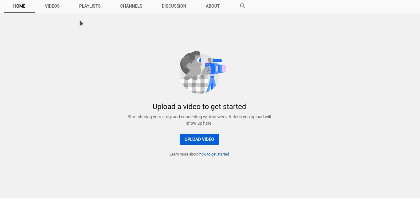The width and height of the screenshot is (420, 198).
Task: Click the cameraman's bow tie in the illustration
Action: pyautogui.click(x=191, y=79)
